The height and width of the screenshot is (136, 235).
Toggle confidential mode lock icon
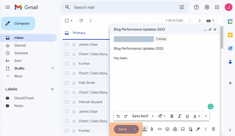(190, 129)
